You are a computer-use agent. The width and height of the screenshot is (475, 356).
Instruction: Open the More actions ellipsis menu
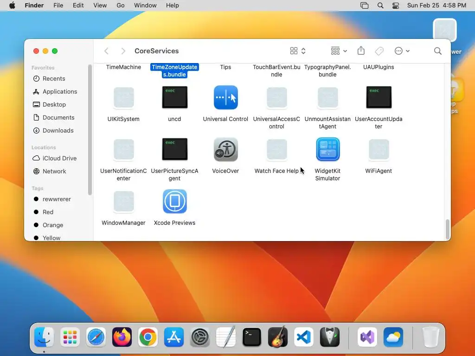coord(402,51)
